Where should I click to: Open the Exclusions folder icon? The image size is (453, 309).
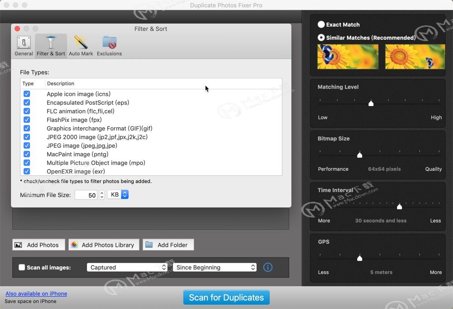pyautogui.click(x=110, y=43)
